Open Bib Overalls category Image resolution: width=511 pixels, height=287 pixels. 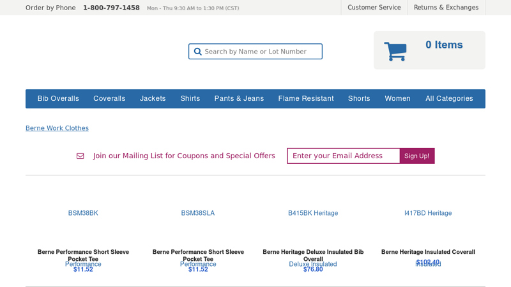tap(58, 99)
